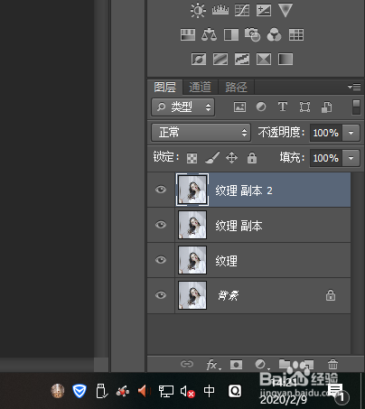Add a Levels adjustment
365x409 pixels.
click(220, 10)
